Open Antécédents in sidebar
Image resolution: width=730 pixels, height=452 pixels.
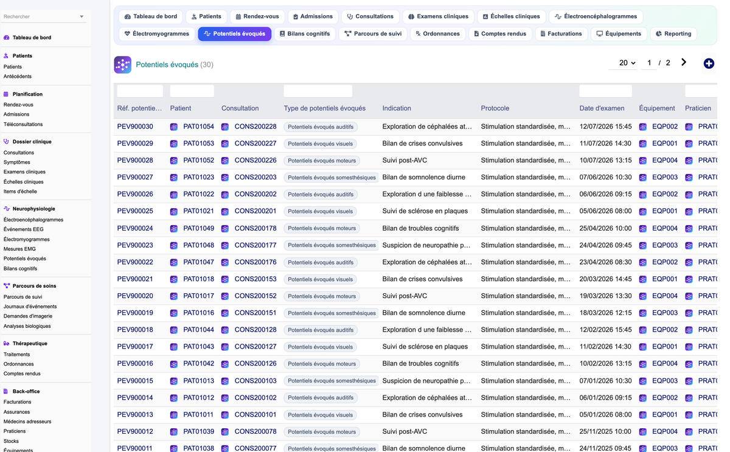pos(18,77)
